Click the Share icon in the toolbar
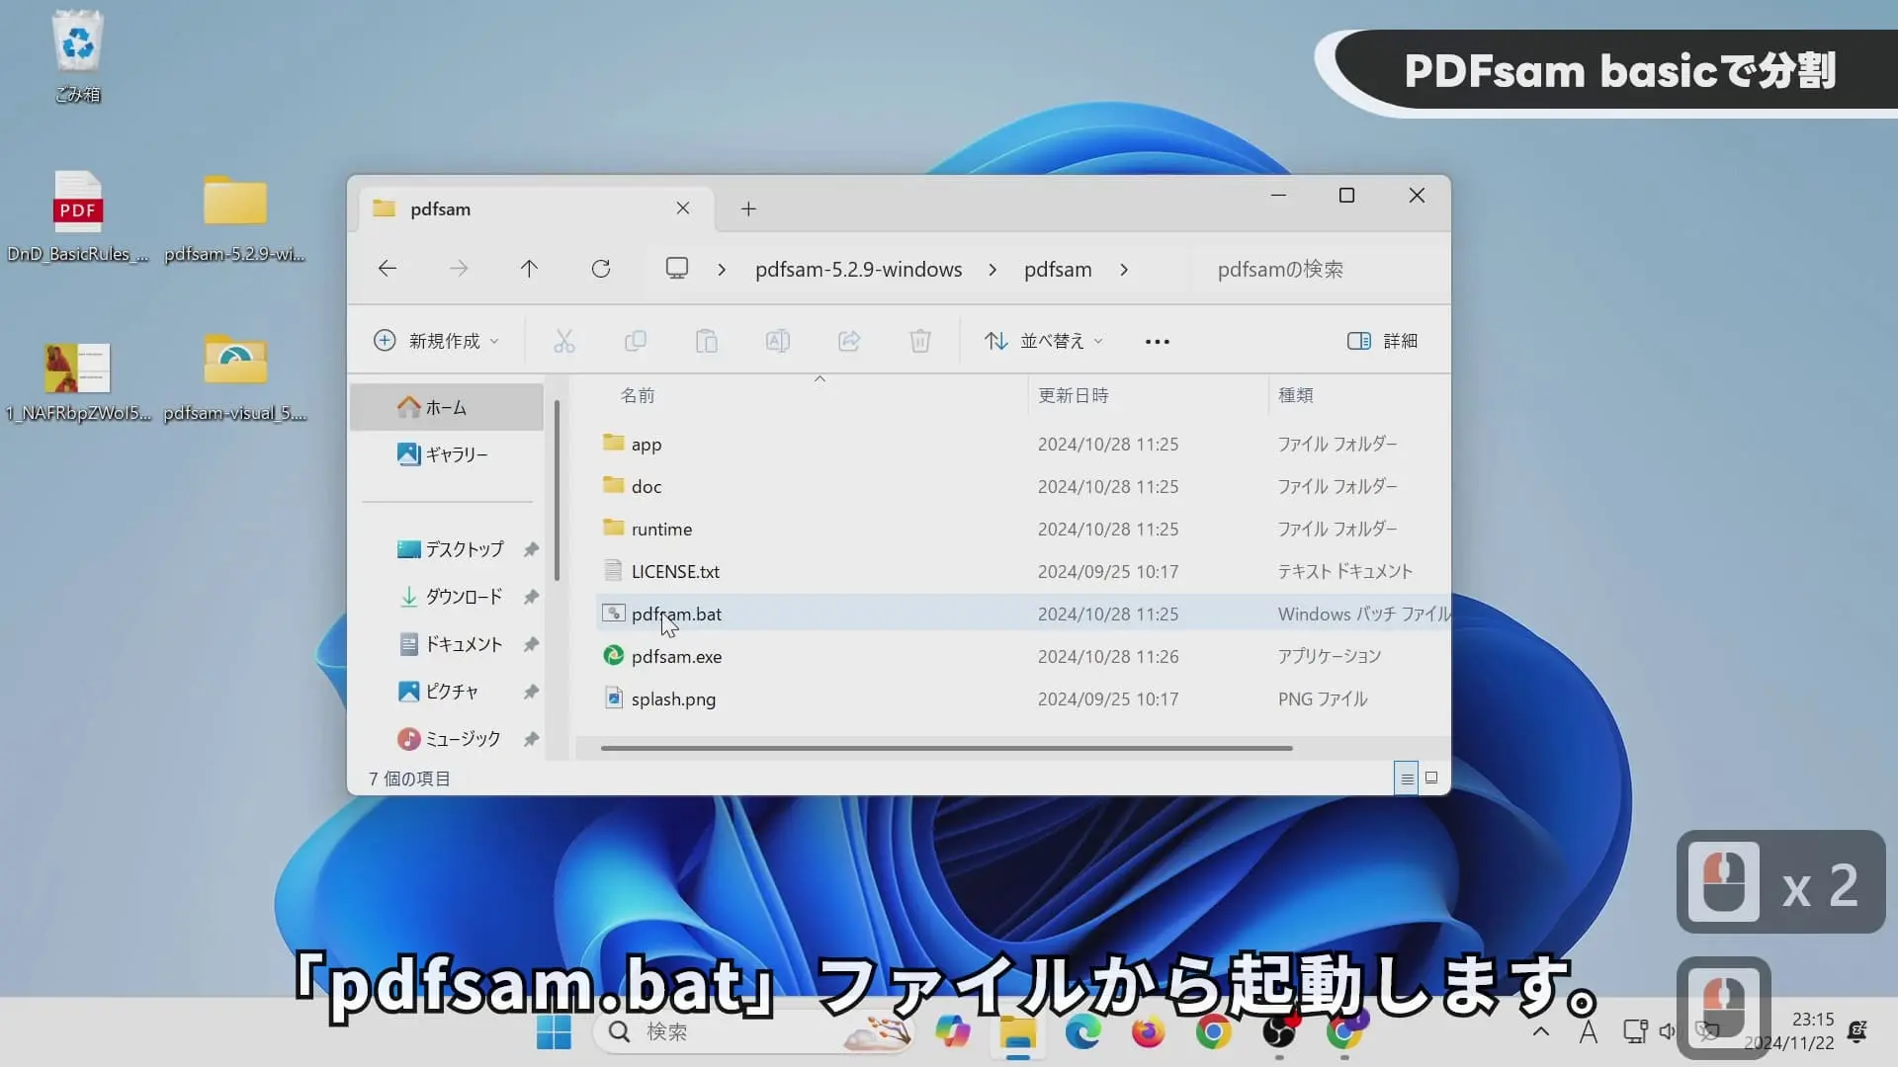 [x=849, y=341]
